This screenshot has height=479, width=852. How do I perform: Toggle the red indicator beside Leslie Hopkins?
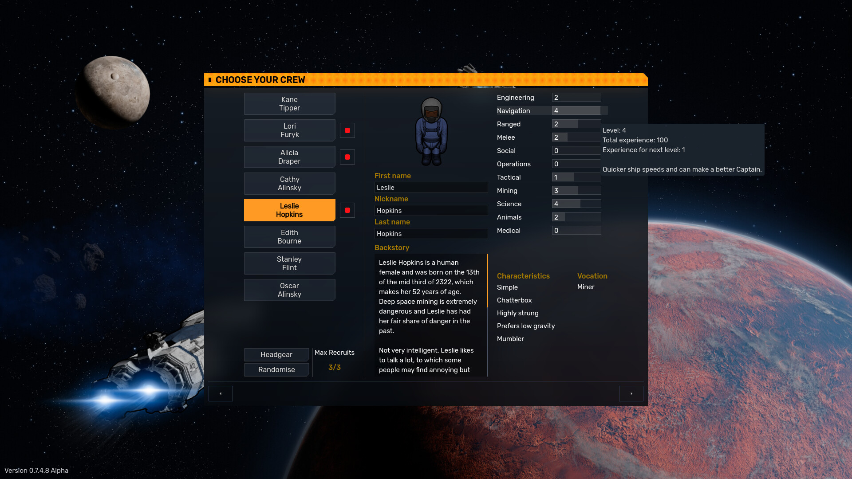point(347,210)
